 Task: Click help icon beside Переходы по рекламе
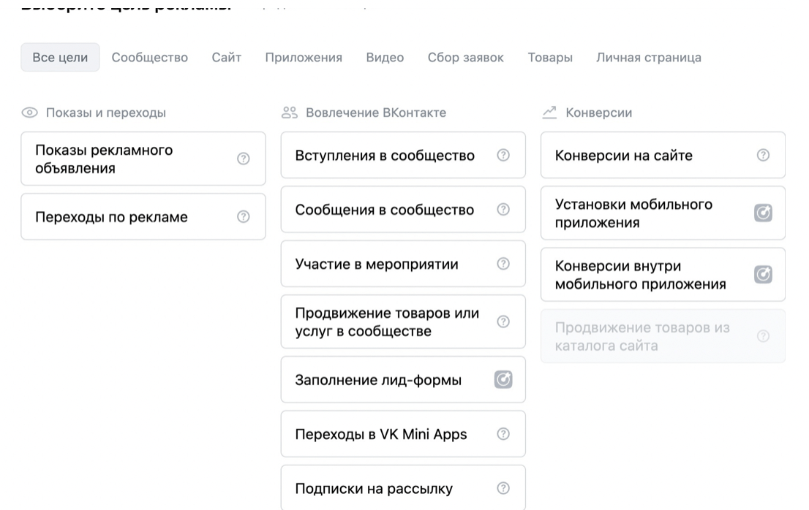[x=244, y=216]
